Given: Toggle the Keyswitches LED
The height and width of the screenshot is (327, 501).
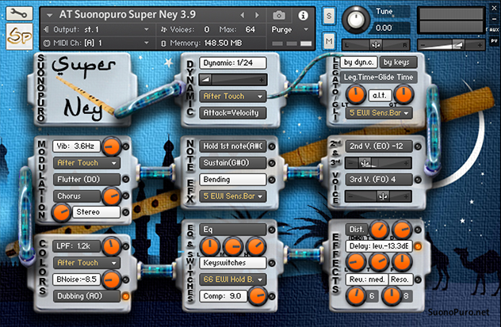Looking at the screenshot, I should click(272, 263).
